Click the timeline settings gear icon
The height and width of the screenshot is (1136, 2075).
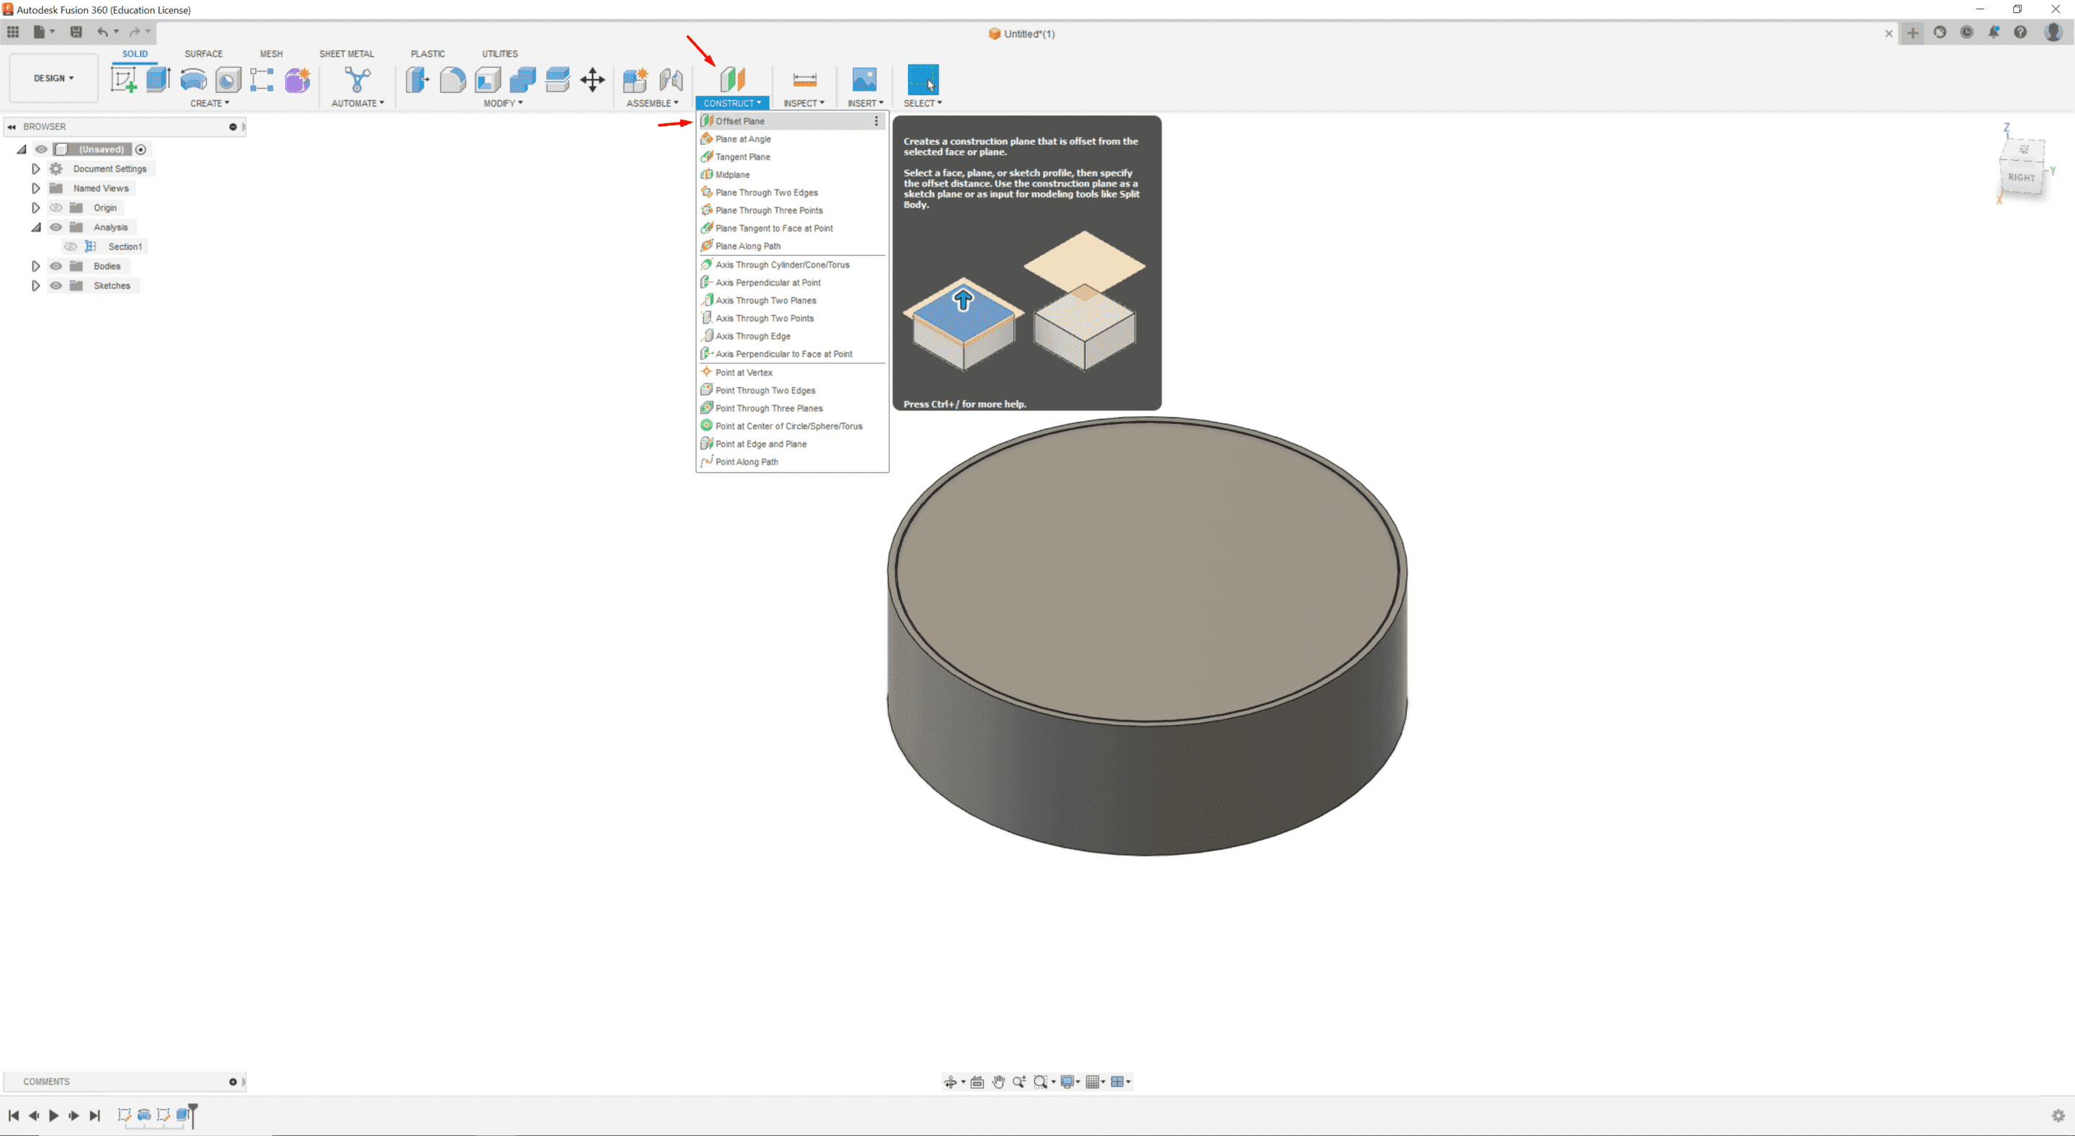2058,1115
